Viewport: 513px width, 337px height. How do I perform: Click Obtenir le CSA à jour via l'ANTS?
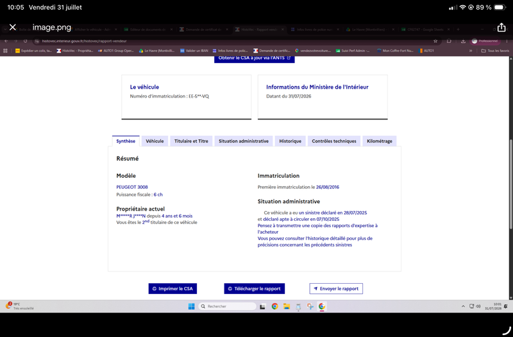[x=254, y=58]
